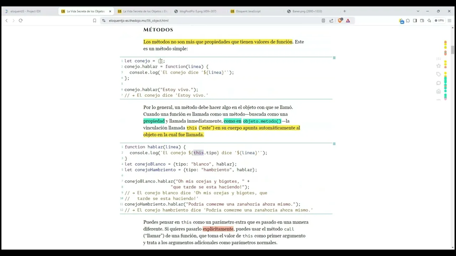Viewport: 456px width, 256px height.
Task: Restore down the browser window
Action: click(x=438, y=11)
